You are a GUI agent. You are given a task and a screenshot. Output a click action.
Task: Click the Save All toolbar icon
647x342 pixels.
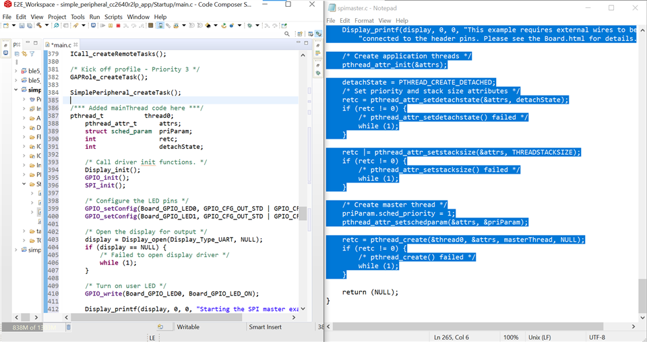pyautogui.click(x=30, y=26)
